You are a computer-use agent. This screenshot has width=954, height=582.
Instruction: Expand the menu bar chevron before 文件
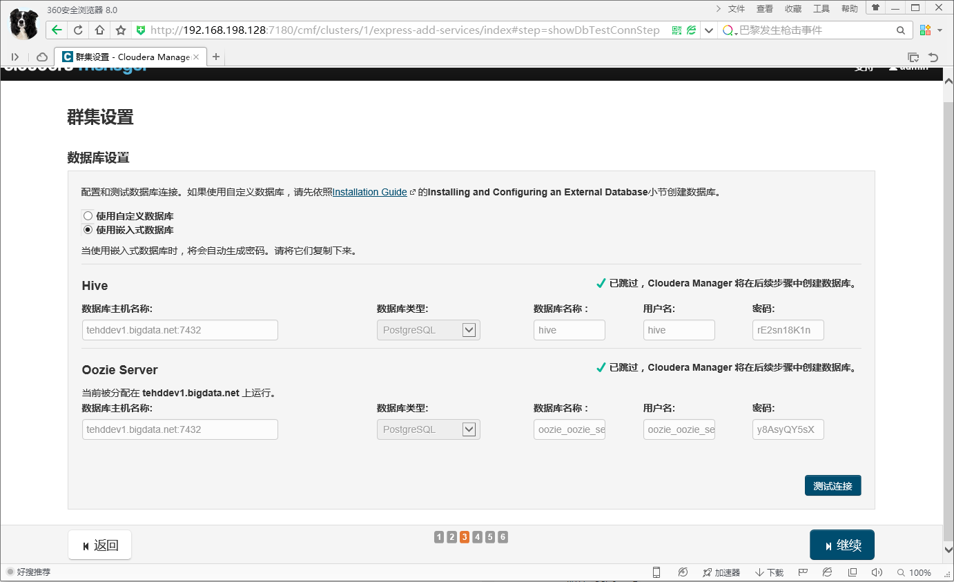point(719,9)
